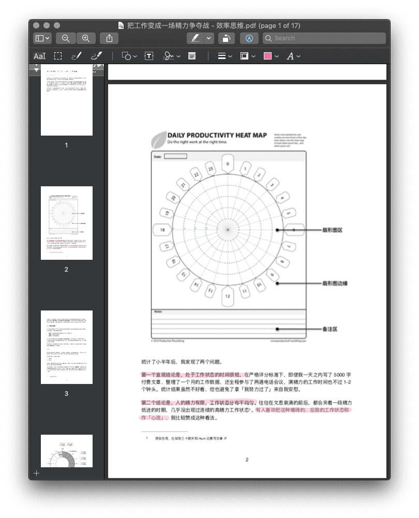Open the Shapes menu
419x518 pixels.
point(129,56)
